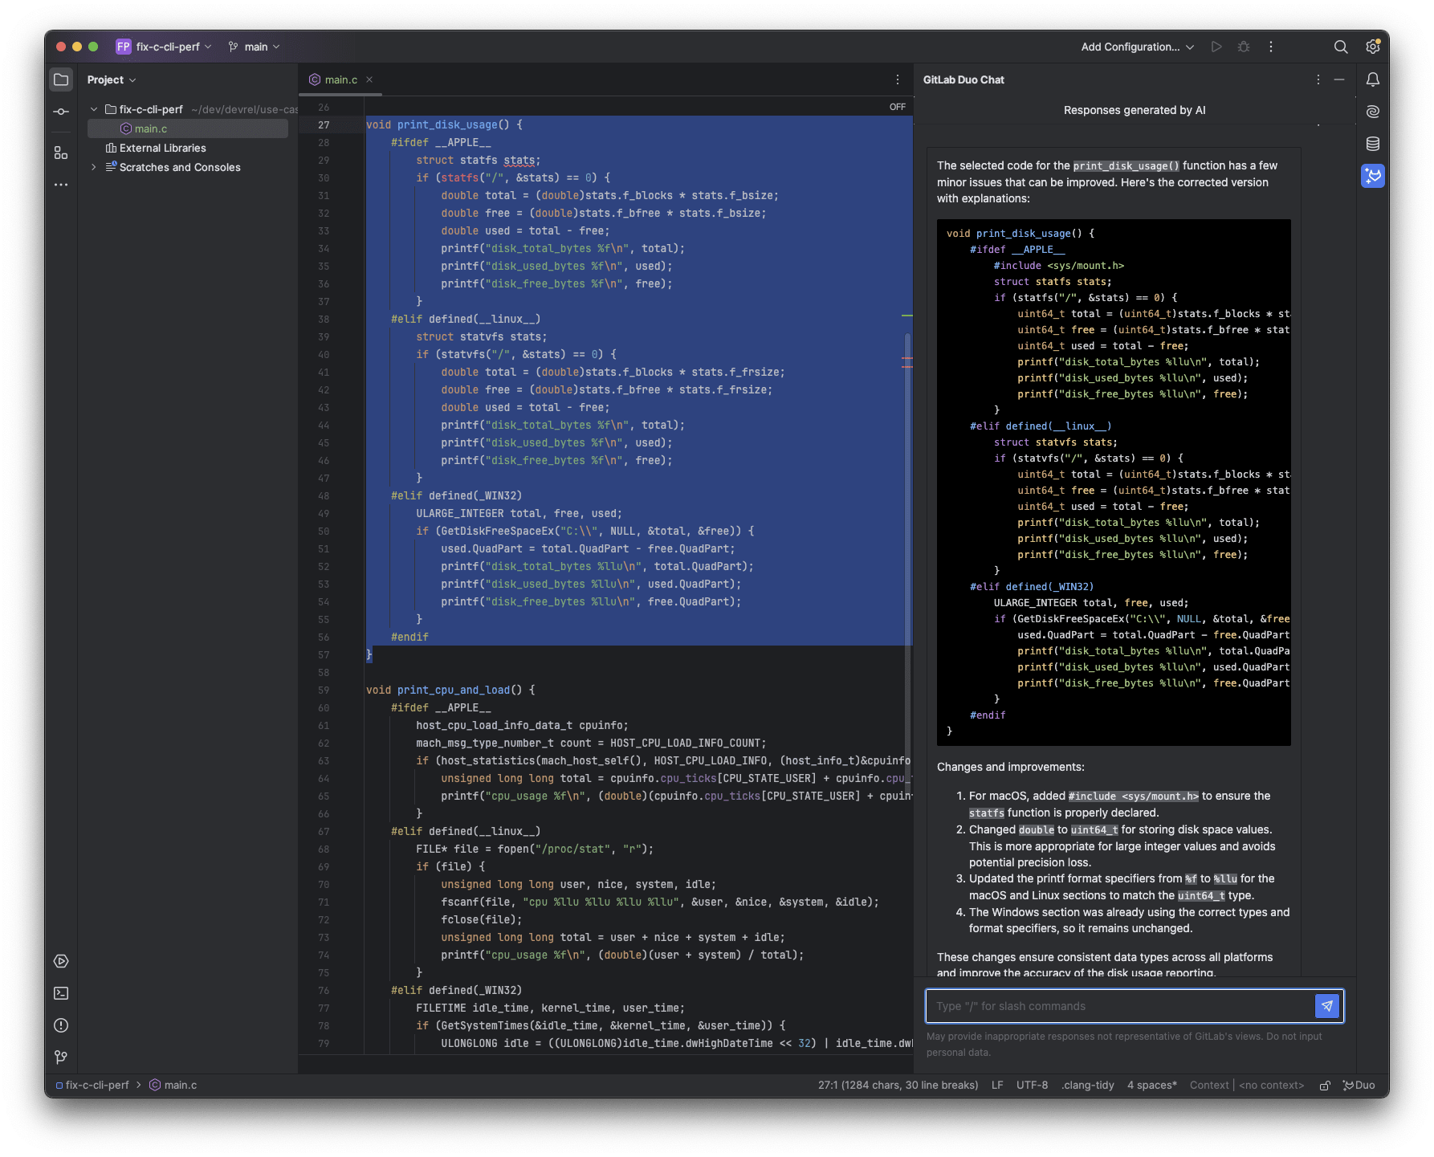Click the GitLab Duo Chat panel title

[x=963, y=79]
